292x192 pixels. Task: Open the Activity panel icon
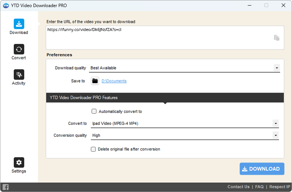pos(19,75)
